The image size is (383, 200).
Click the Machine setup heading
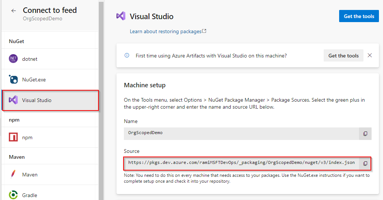pos(145,85)
